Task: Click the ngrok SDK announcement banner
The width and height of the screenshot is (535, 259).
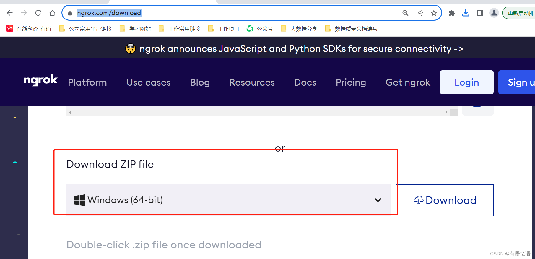Action: pyautogui.click(x=294, y=49)
